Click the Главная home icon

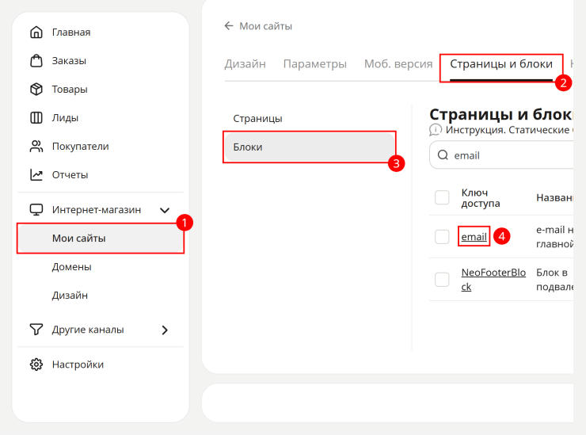(36, 32)
